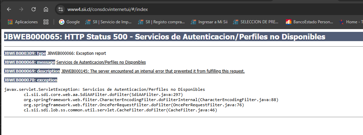The width and height of the screenshot is (363, 135).
Task: Click the OncePerRequestFilter.doFilter trace line
Action: pyautogui.click(x=134, y=105)
